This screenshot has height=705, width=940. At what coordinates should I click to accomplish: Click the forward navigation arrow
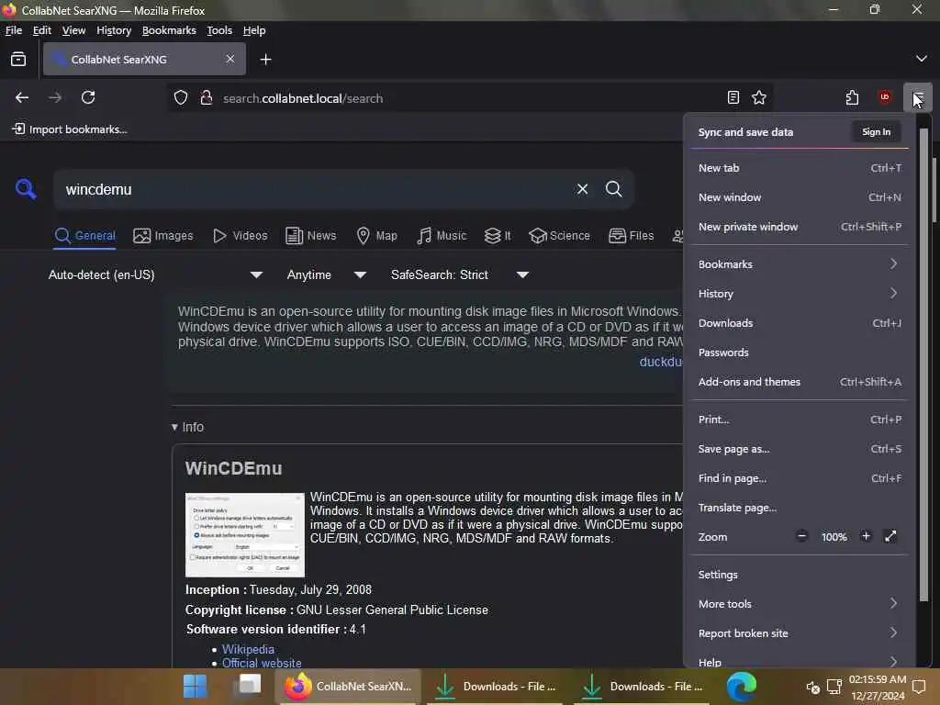pos(55,97)
